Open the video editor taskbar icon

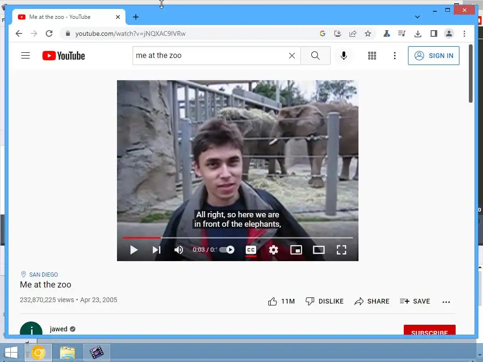(x=96, y=353)
